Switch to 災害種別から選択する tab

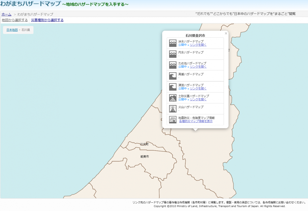pyautogui.click(x=47, y=20)
